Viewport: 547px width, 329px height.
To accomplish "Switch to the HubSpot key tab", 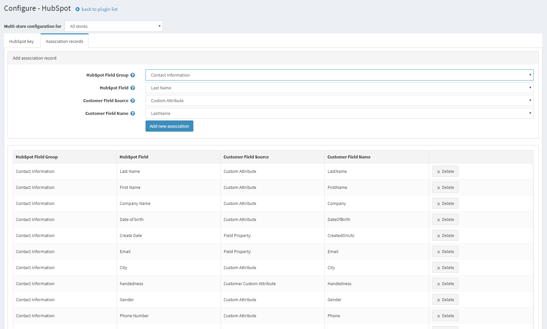I will [21, 41].
